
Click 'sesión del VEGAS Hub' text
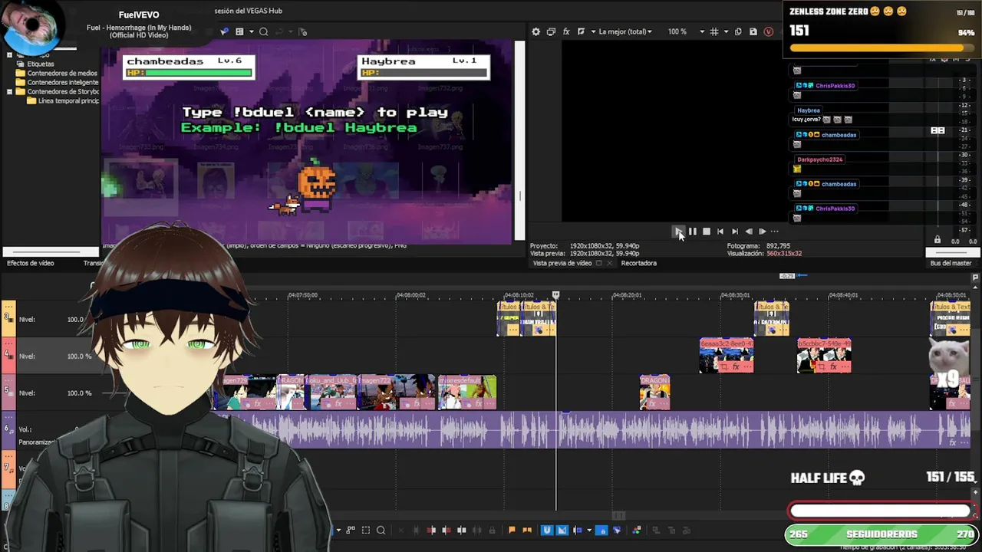pos(249,11)
